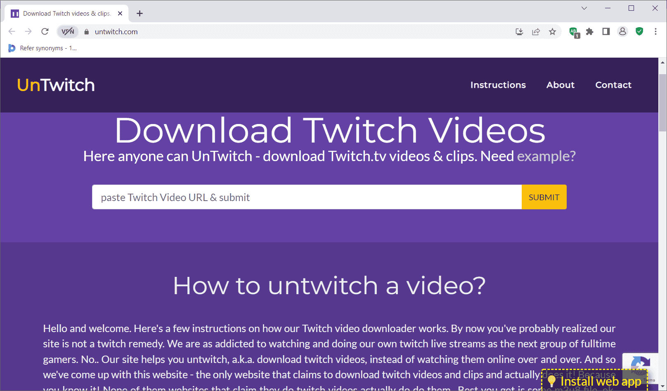Click the Install web app banner
Screen dimensions: 667x391
(x=594, y=382)
